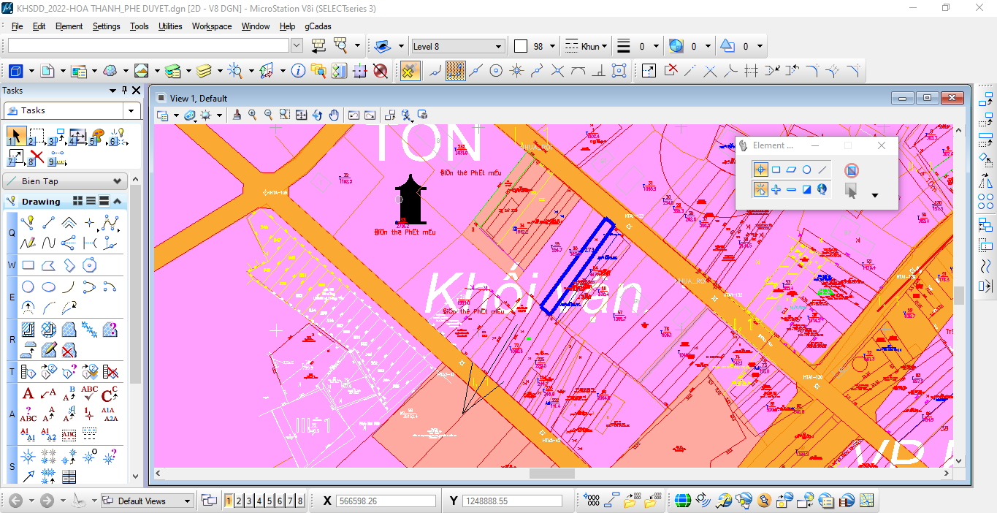This screenshot has width=997, height=513.
Task: Switch to view number 2 toggle
Action: (x=239, y=501)
